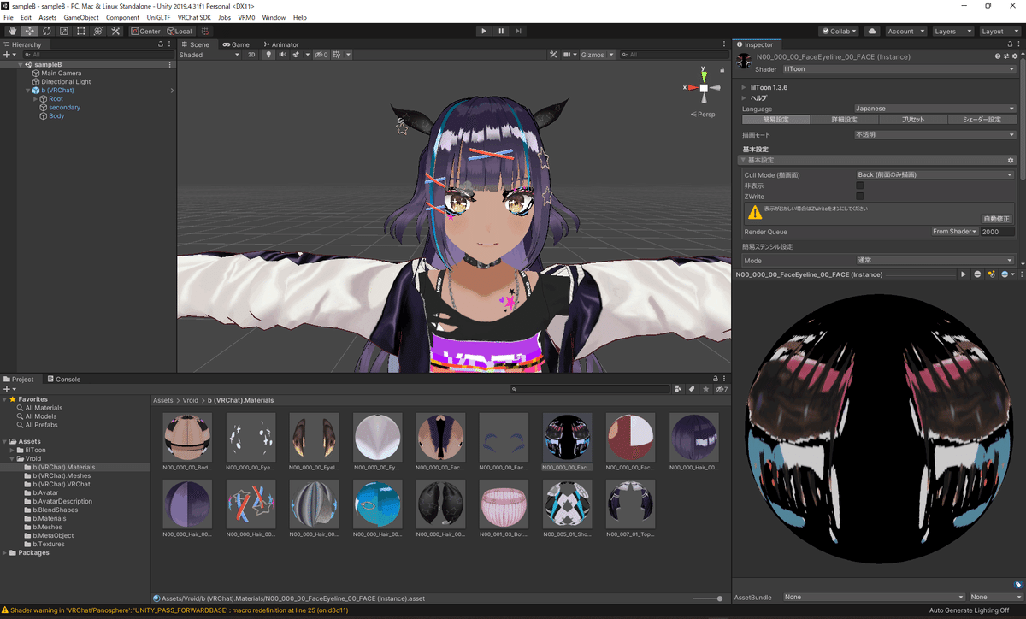Step one frame forward
The width and height of the screenshot is (1026, 619).
click(519, 31)
